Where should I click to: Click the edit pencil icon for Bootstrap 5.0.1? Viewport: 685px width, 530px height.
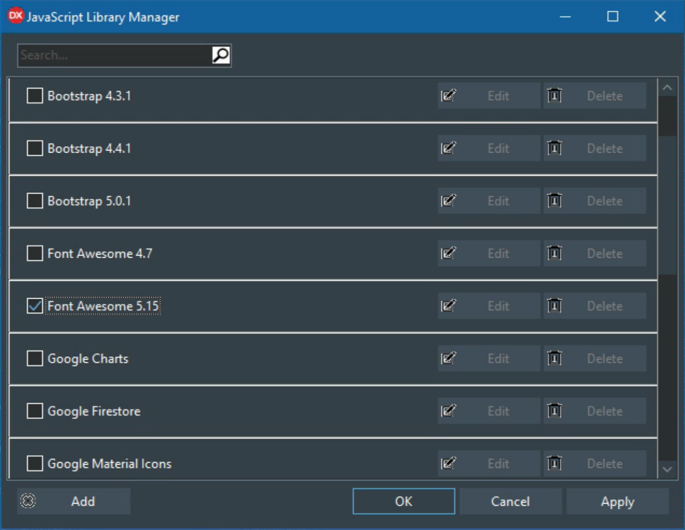click(x=448, y=201)
